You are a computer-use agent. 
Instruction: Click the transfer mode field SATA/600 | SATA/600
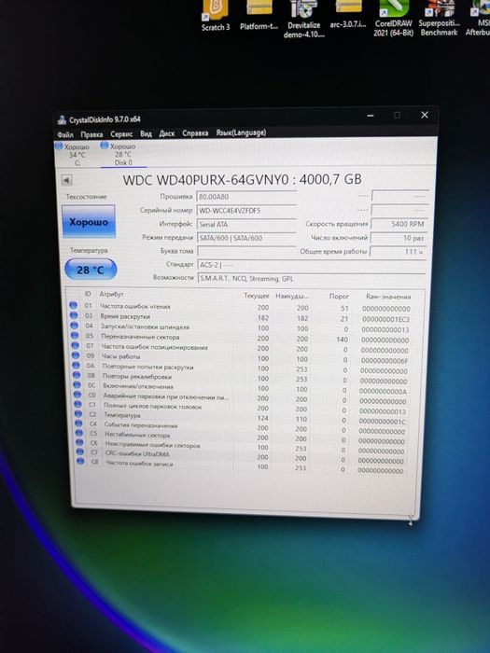click(x=246, y=238)
